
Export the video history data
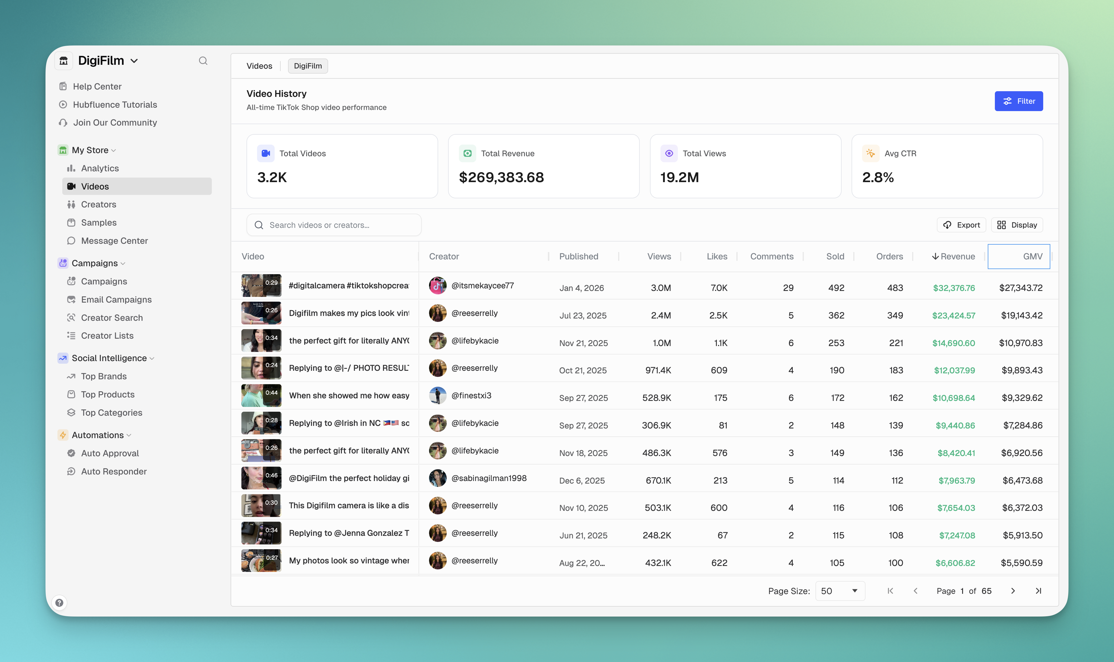tap(961, 225)
